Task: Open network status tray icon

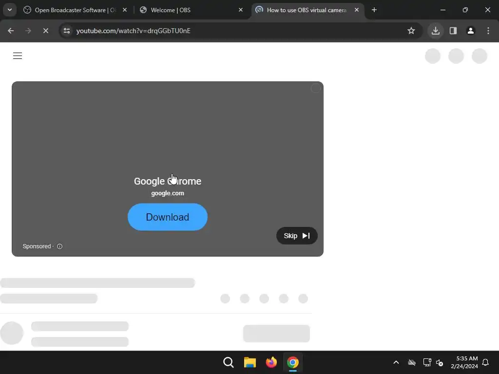Action: (427, 362)
